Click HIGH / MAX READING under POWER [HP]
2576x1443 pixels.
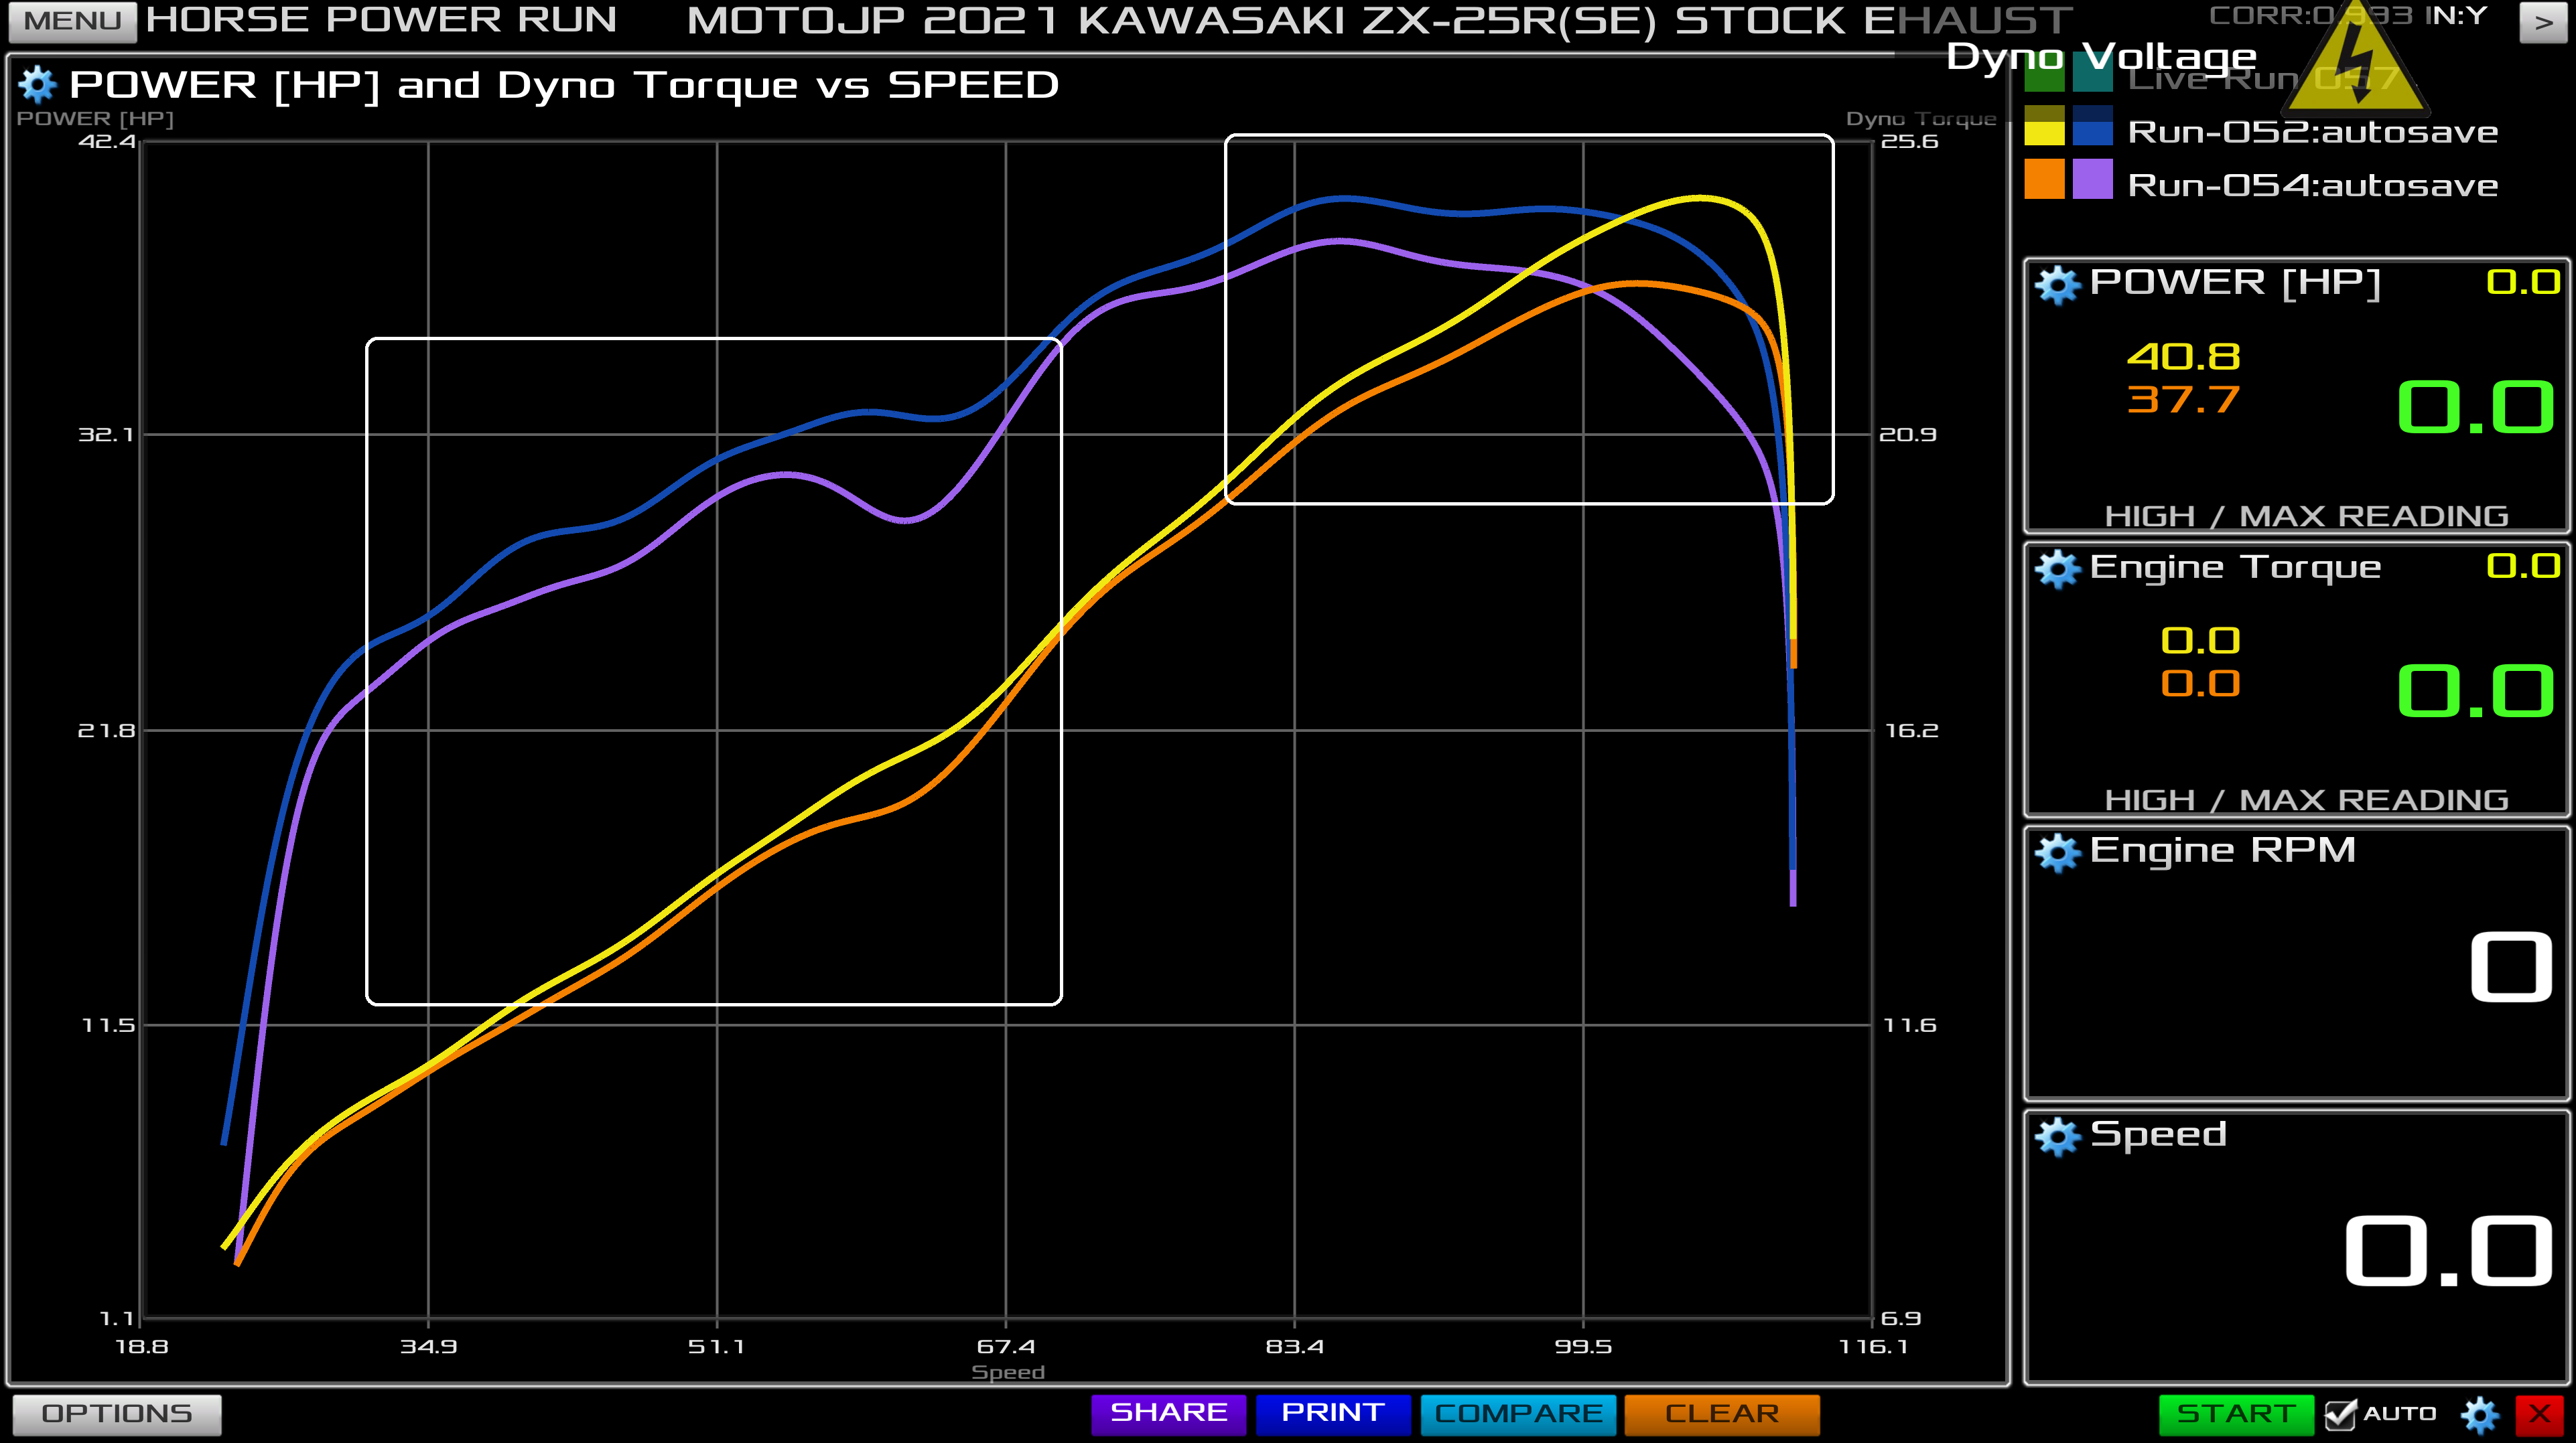2306,516
